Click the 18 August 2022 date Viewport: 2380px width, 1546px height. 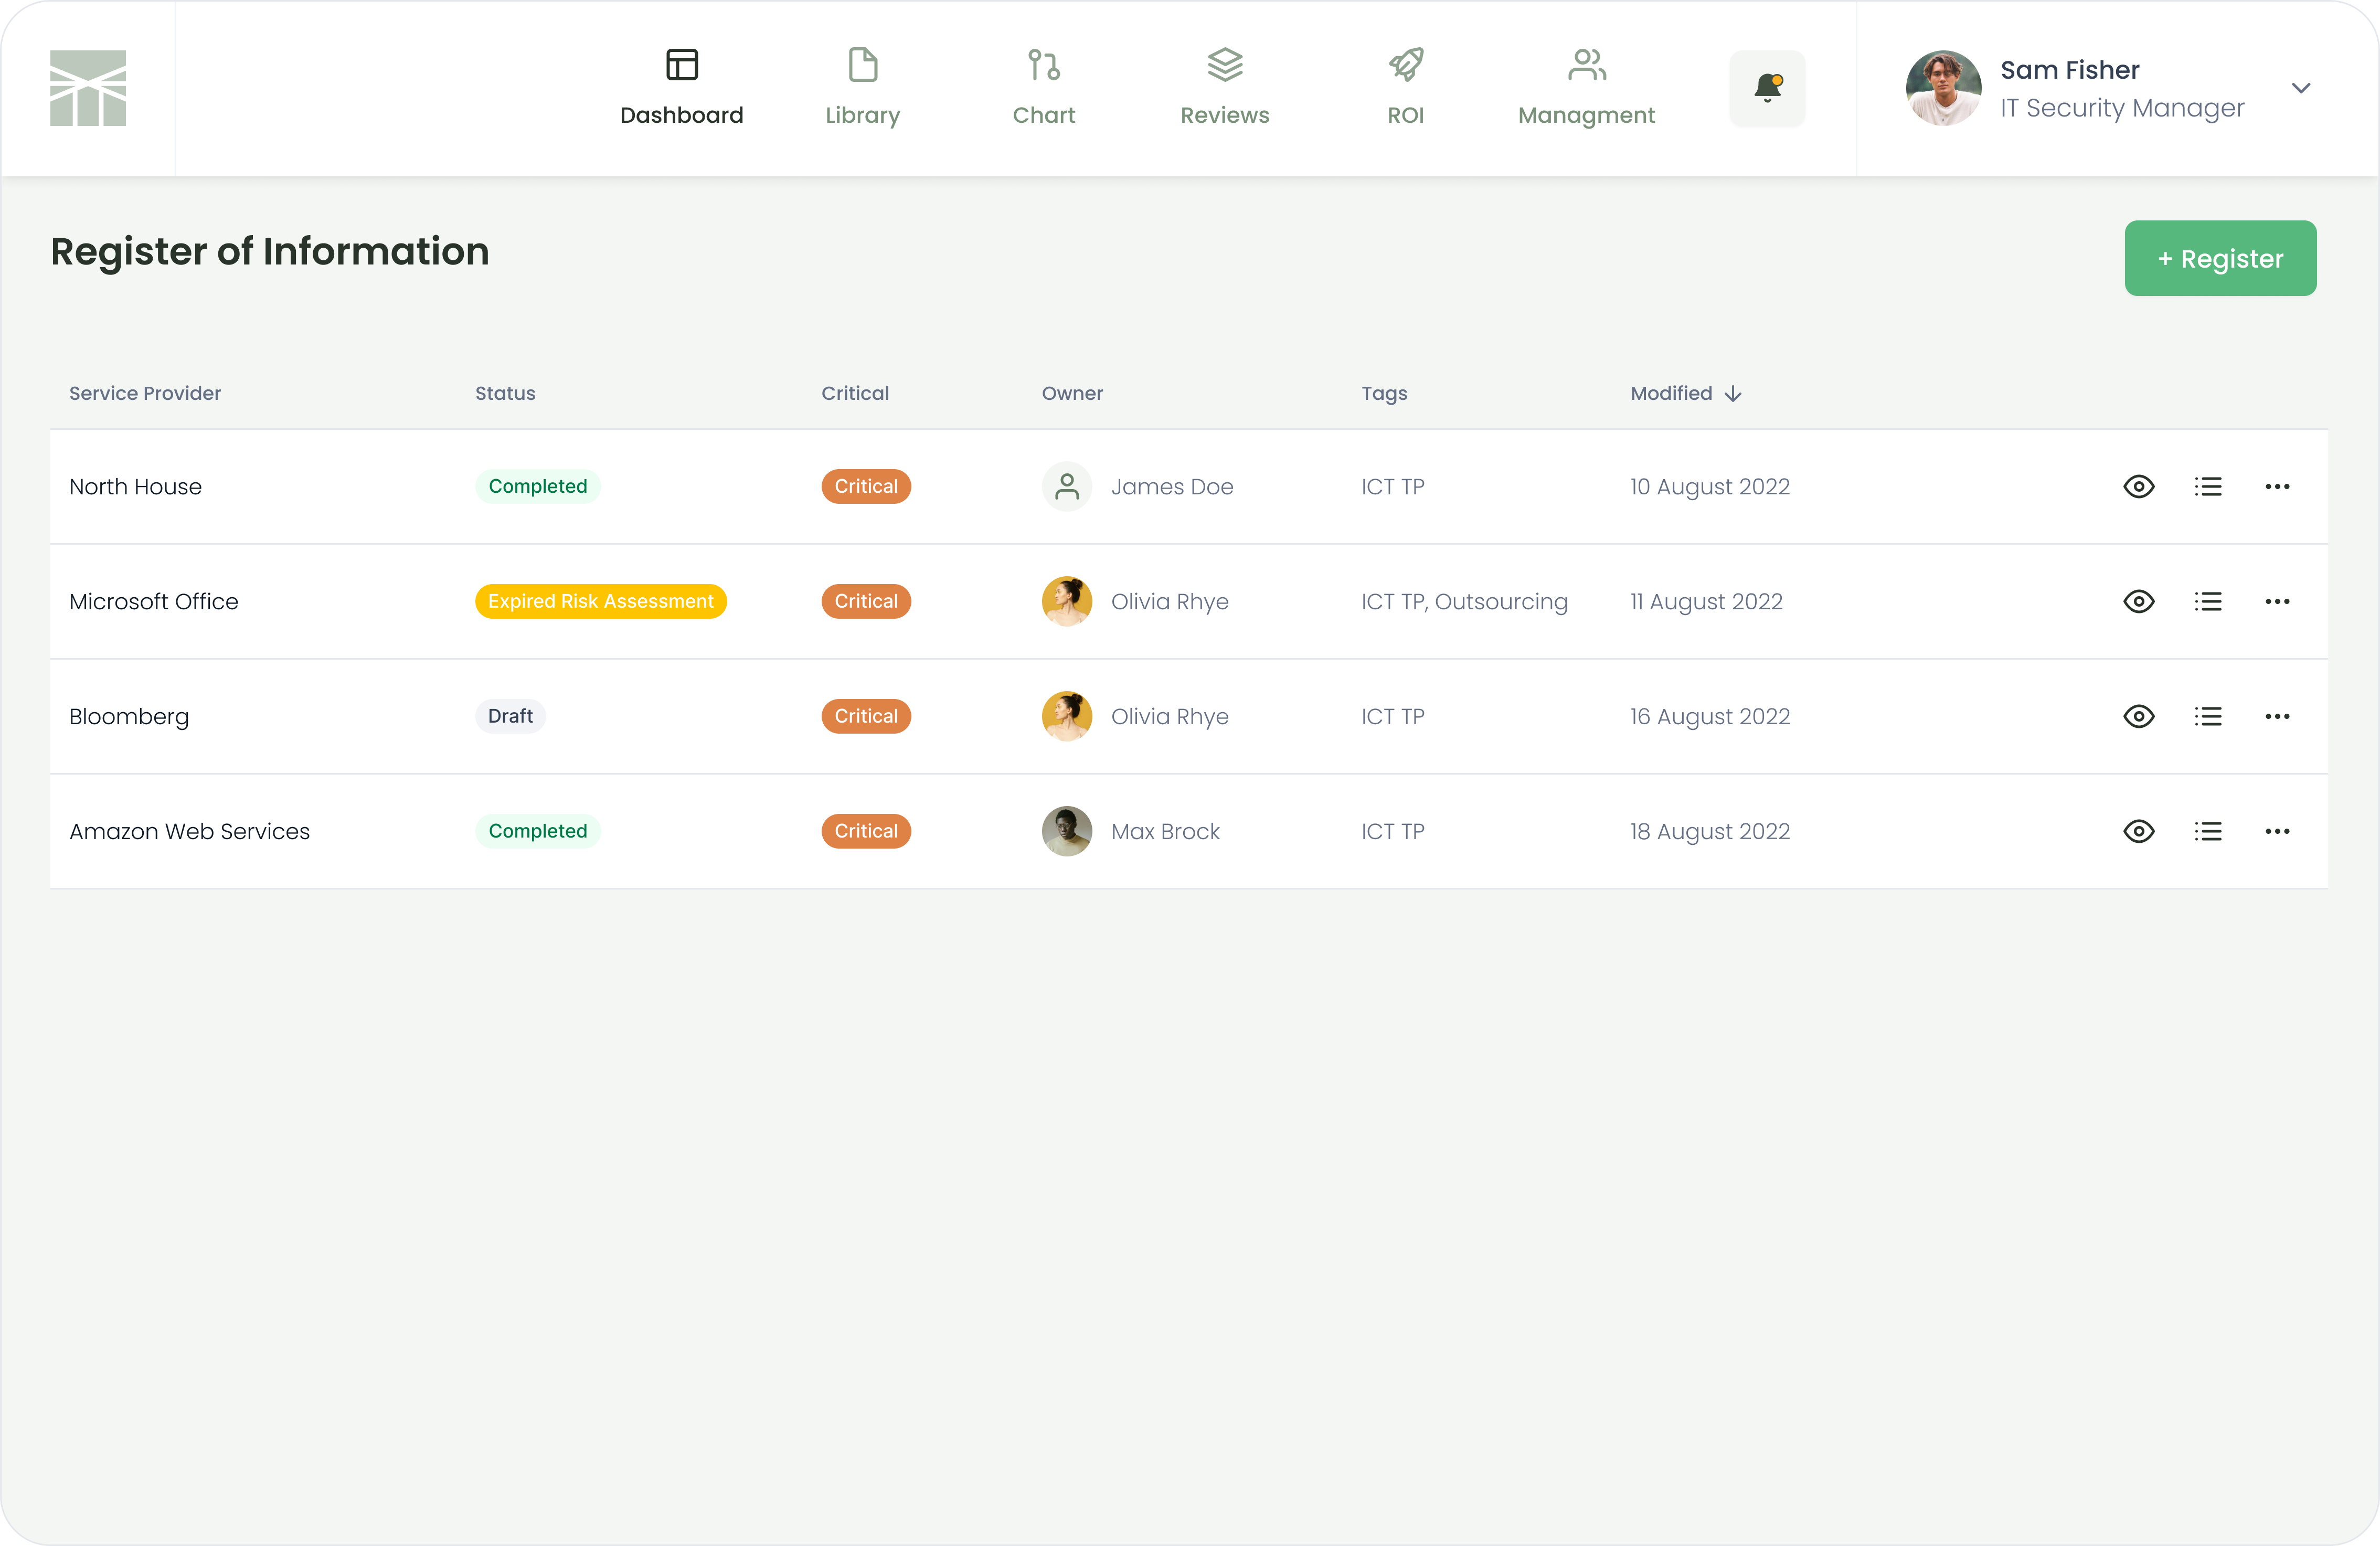1709,832
